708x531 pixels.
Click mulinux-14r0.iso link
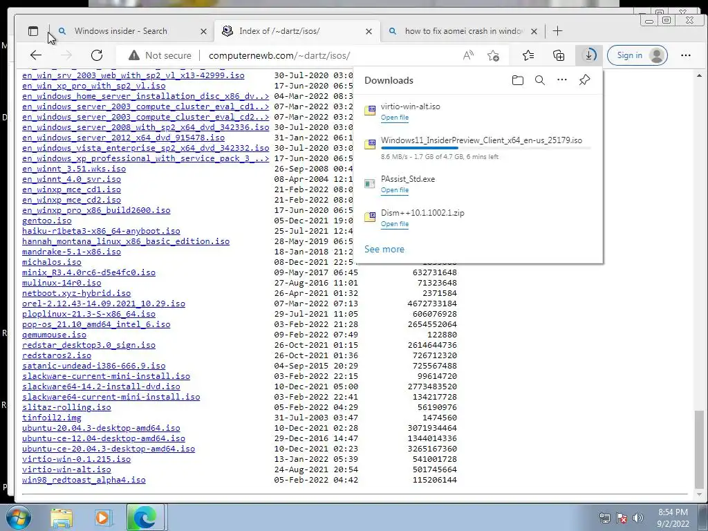pyautogui.click(x=62, y=283)
